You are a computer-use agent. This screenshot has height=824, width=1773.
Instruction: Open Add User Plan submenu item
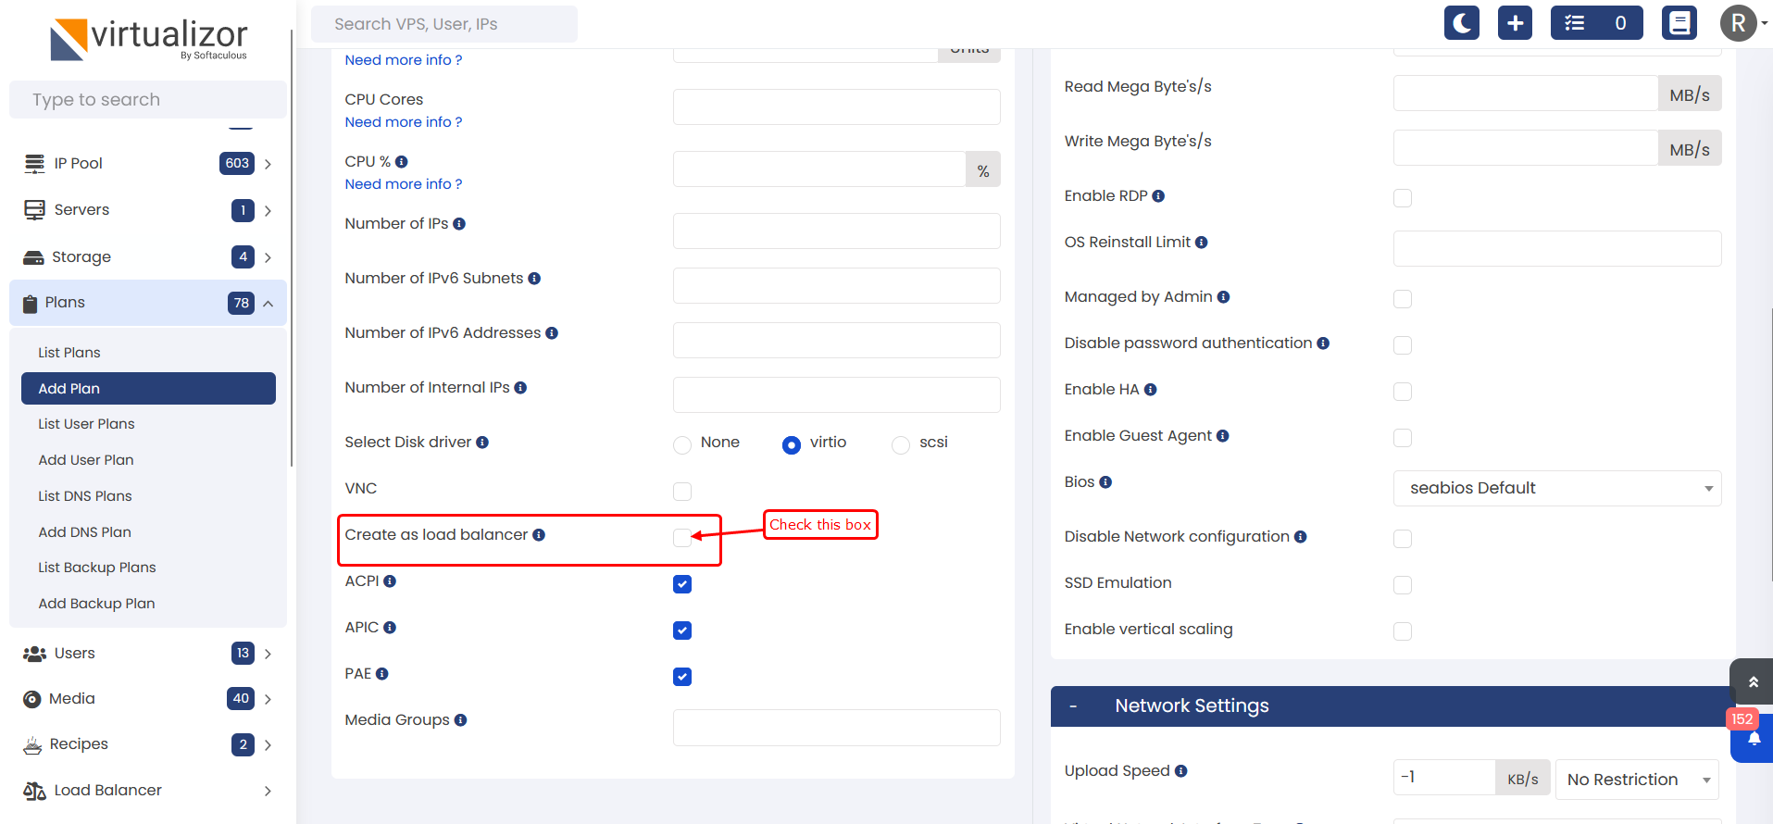tap(86, 460)
